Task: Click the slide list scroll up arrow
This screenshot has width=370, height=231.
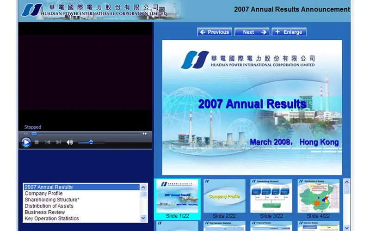Action: click(143, 188)
